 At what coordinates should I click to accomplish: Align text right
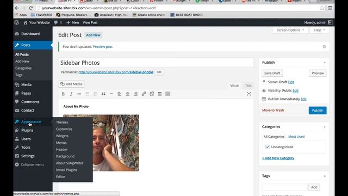pos(135,94)
